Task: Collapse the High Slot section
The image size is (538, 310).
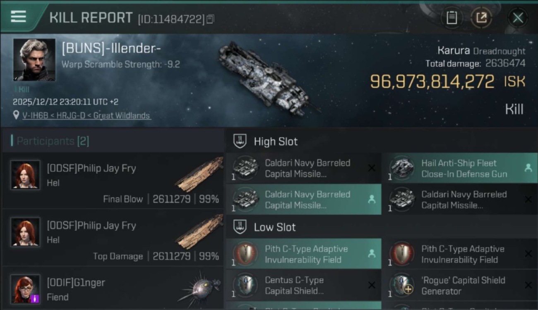Action: [240, 141]
